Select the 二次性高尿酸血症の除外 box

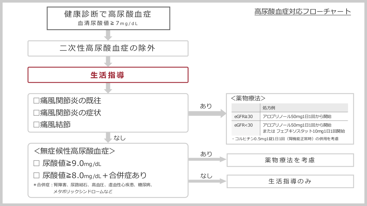click(108, 48)
